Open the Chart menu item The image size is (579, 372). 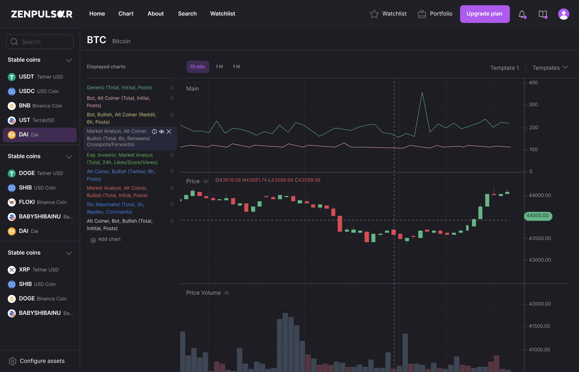click(x=126, y=14)
